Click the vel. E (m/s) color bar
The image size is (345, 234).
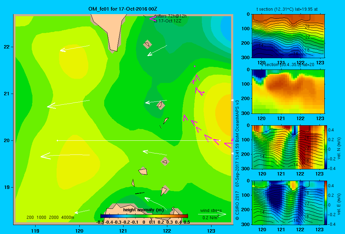326,203
